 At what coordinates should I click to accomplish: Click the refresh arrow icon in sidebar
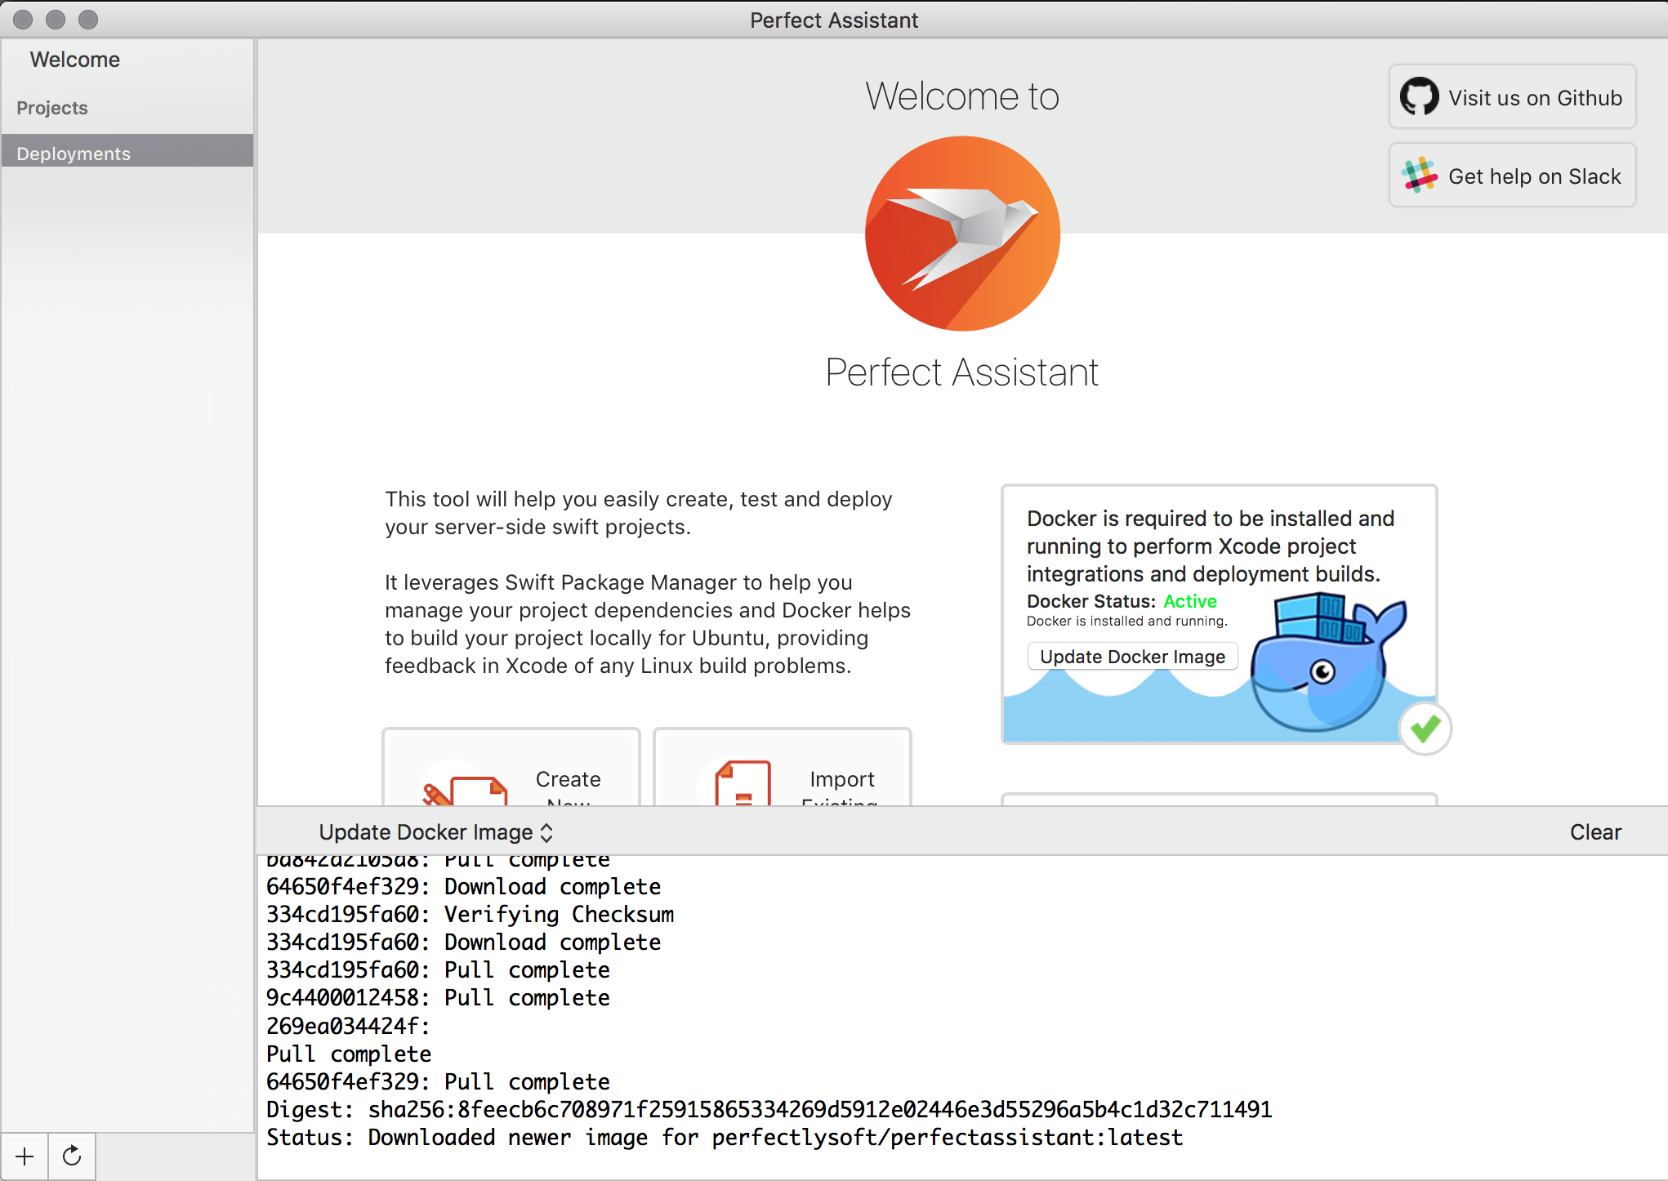pos(72,1156)
